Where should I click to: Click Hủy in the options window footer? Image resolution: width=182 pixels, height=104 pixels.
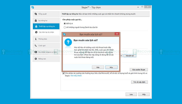pos(144,94)
